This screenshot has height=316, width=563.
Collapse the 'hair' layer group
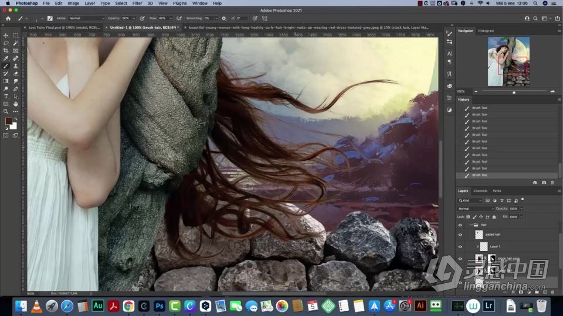tap(471, 225)
